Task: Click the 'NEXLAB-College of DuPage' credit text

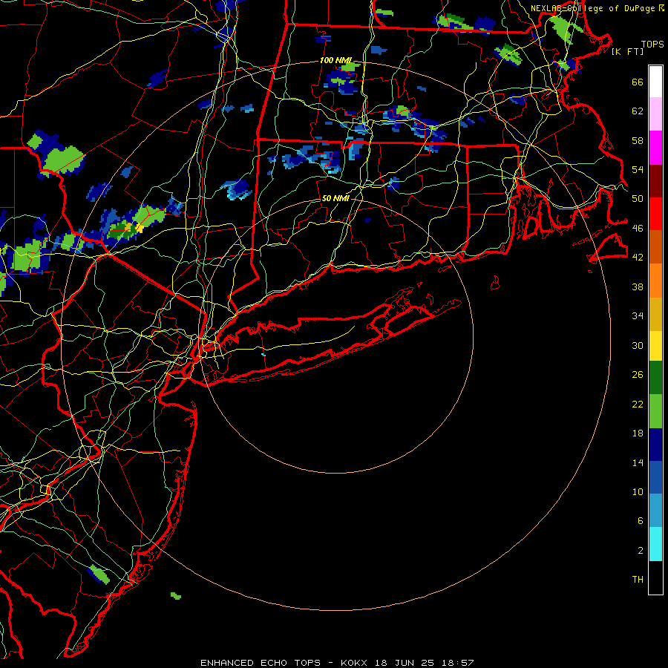Action: [x=595, y=8]
